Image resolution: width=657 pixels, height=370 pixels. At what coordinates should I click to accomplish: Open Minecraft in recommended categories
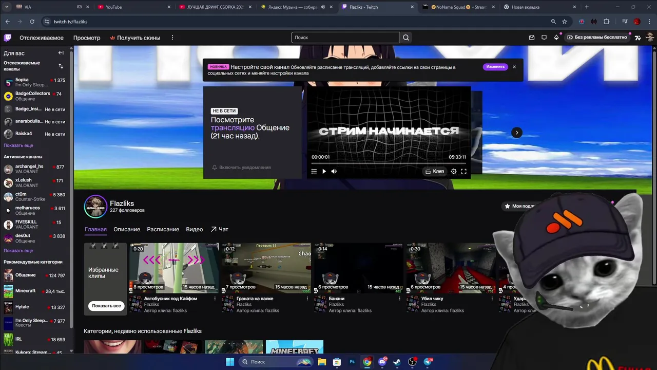[x=35, y=291]
